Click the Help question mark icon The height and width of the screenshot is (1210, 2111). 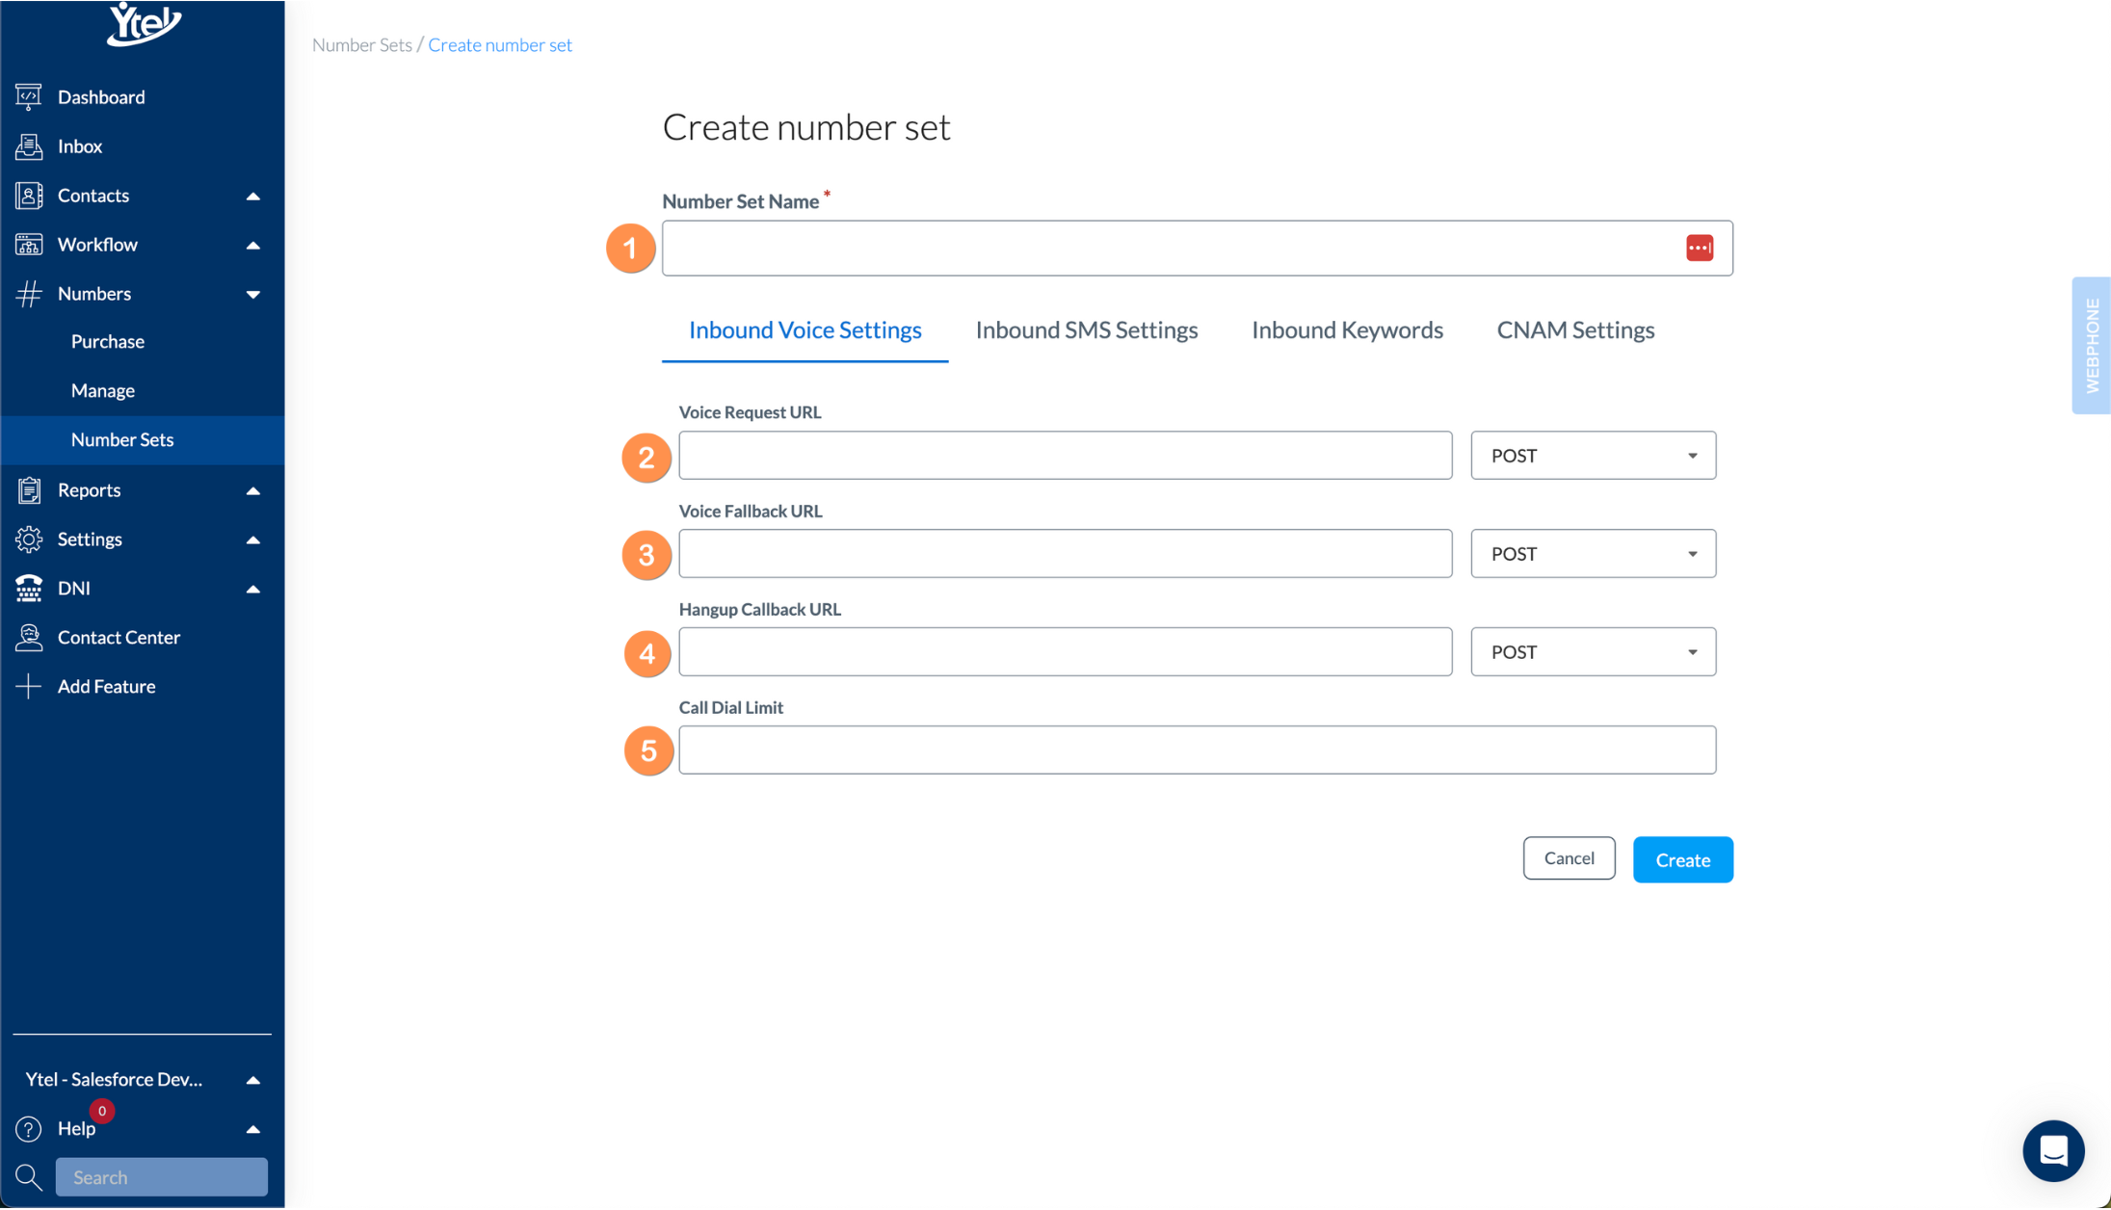pyautogui.click(x=29, y=1129)
